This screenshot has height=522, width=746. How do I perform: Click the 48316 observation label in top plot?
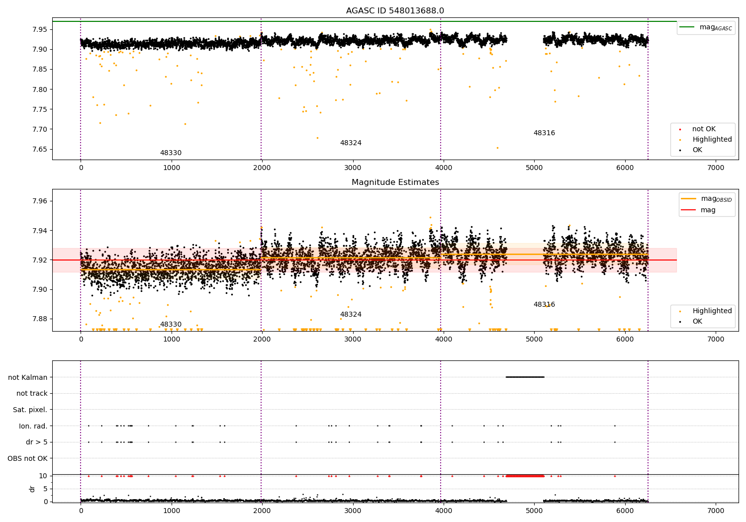click(x=544, y=133)
